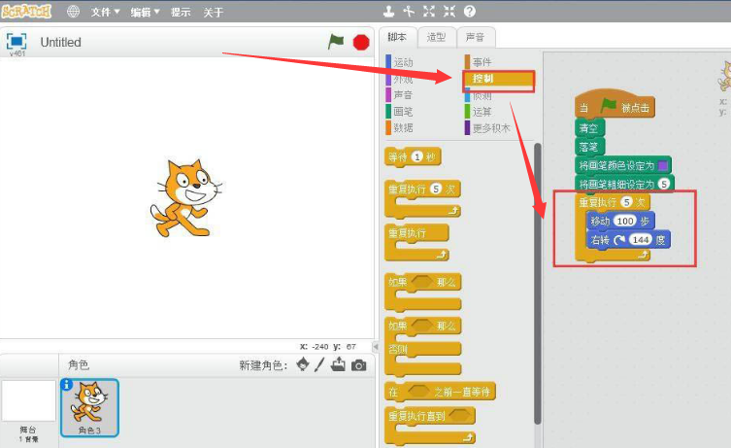Screen dimensions: 731x448
Task: Select the duplicate stamp tool
Action: click(388, 12)
